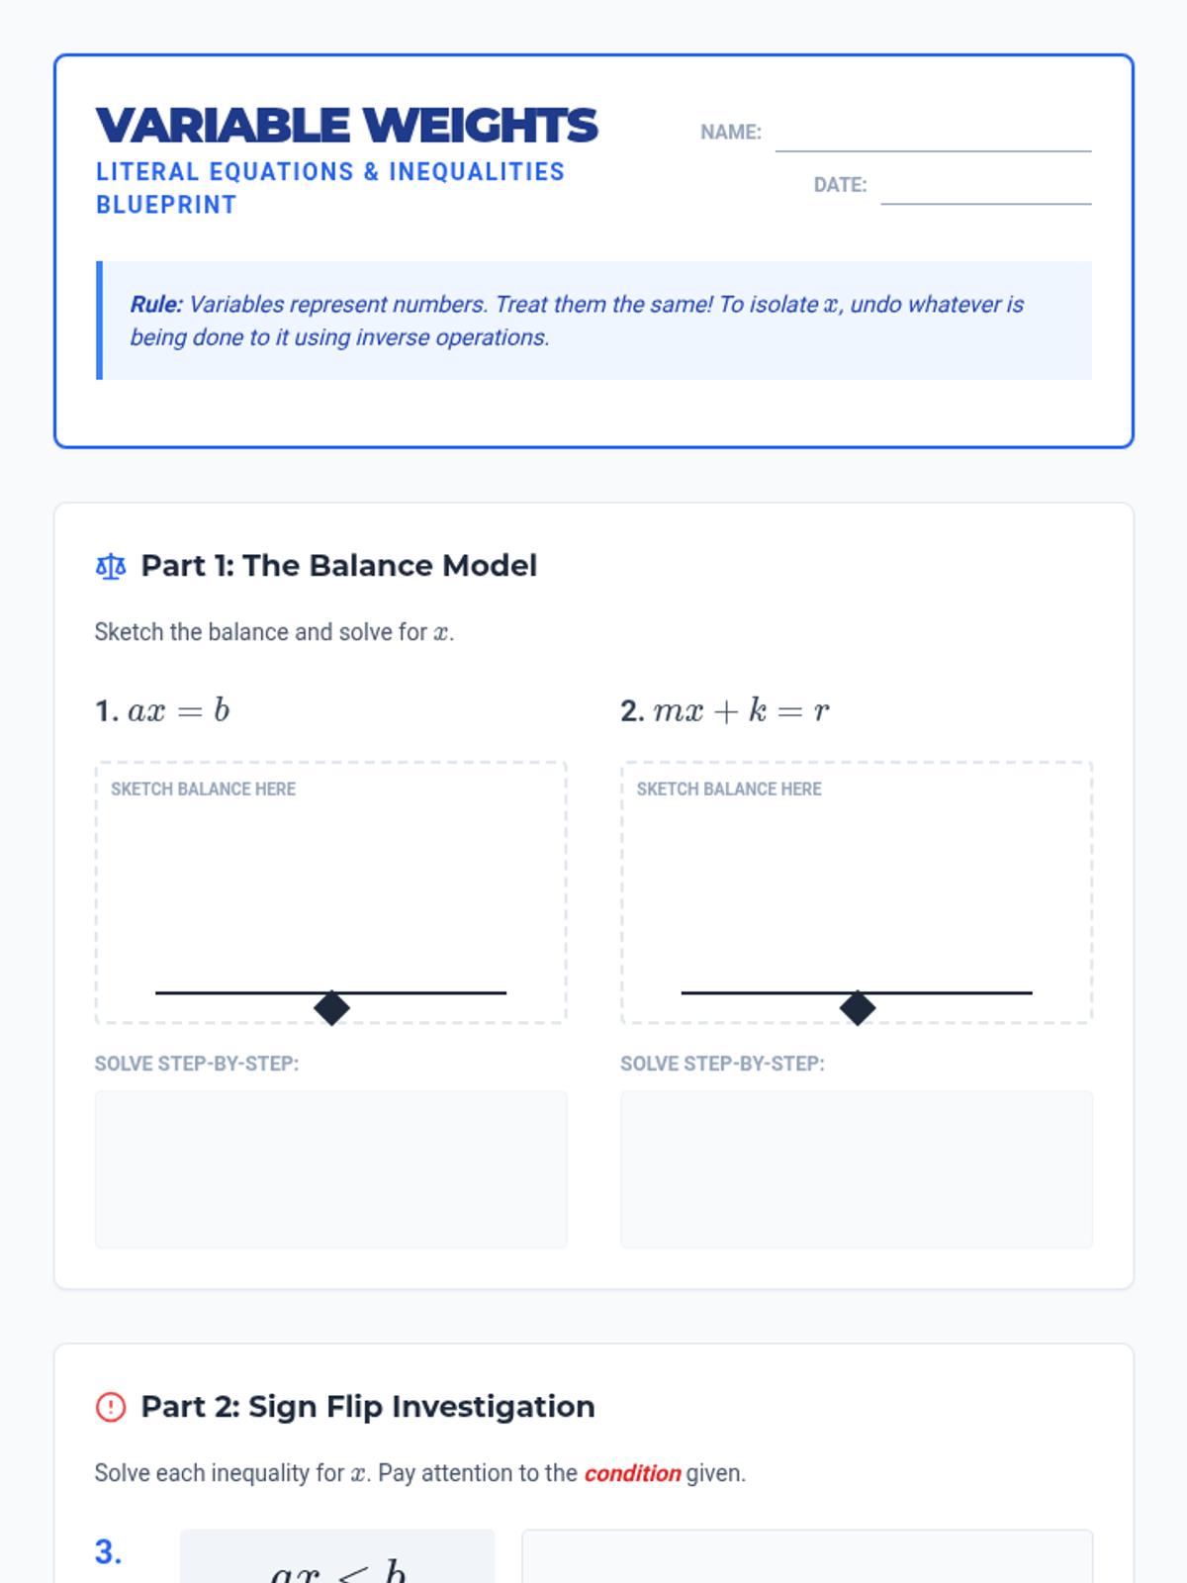This screenshot has height=1583, width=1187.
Task: Click the 'Part 2: Sign Flip Investigation' heading
Action: pos(367,1407)
